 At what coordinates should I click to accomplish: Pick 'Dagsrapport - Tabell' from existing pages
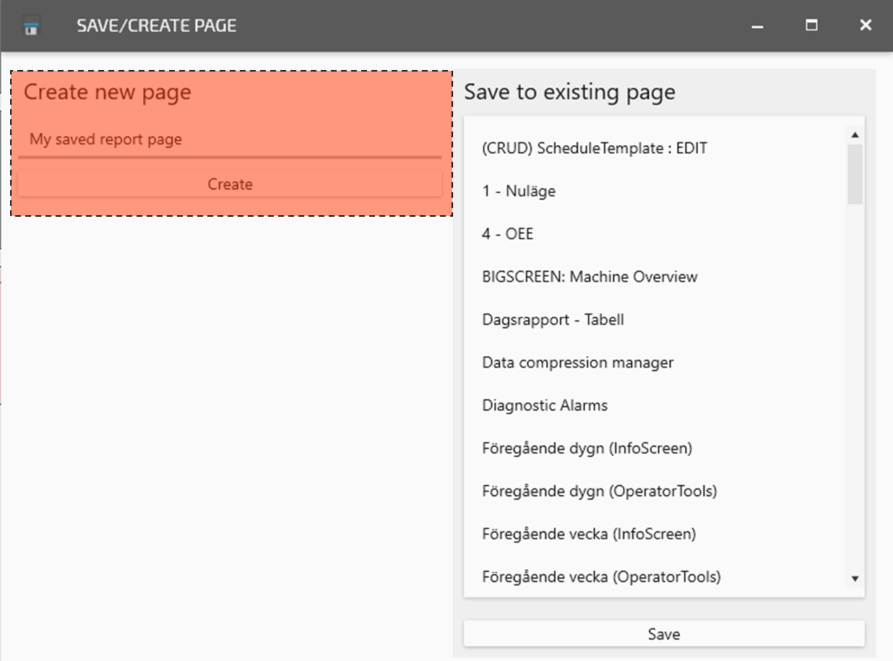coord(553,319)
